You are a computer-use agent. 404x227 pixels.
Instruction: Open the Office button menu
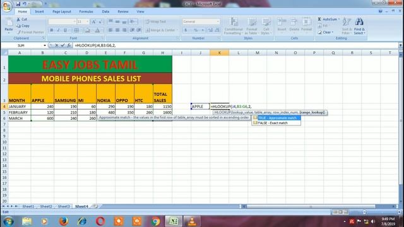7,6
